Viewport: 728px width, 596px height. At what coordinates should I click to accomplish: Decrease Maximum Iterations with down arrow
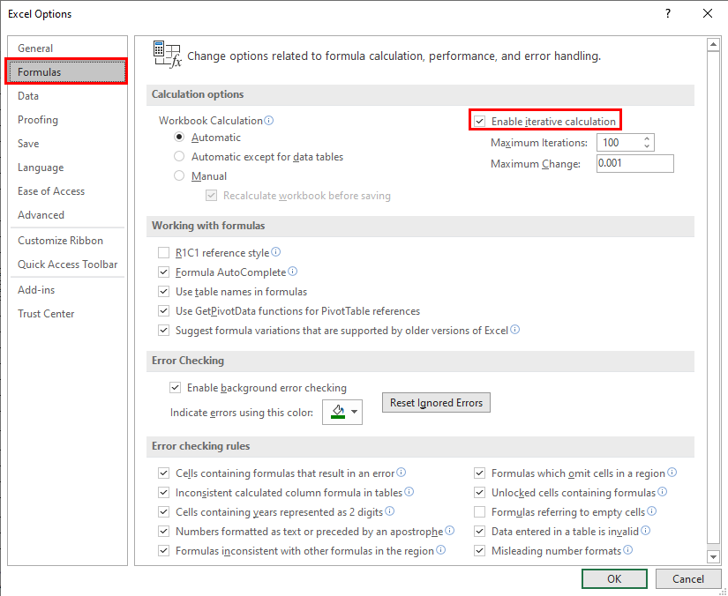pyautogui.click(x=647, y=146)
